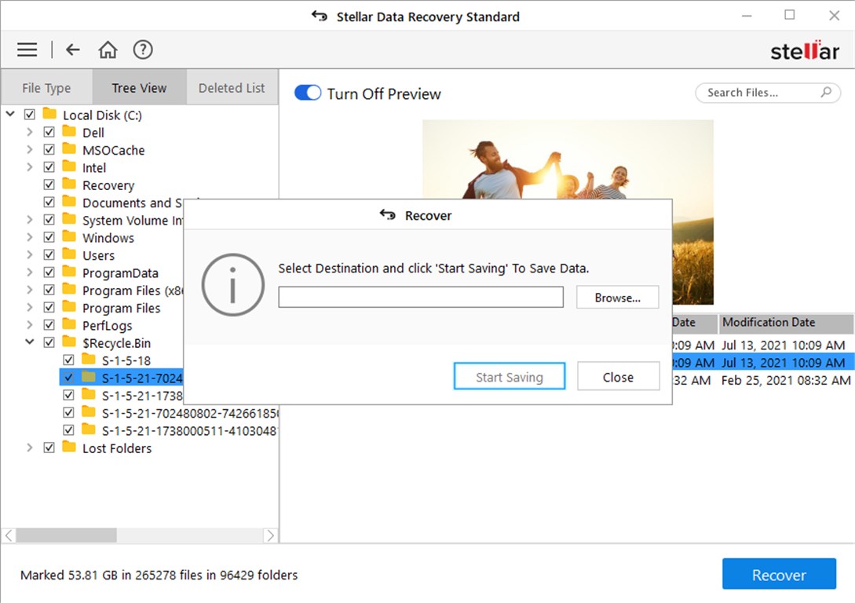This screenshot has height=603, width=855.
Task: Uncheck the Local Disk (C:) checkbox
Action: click(30, 115)
